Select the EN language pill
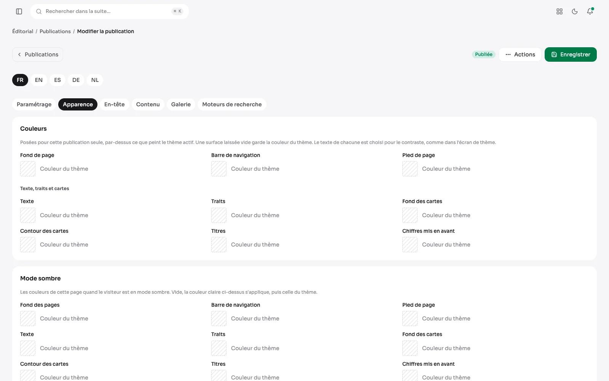609x381 pixels. pos(39,80)
